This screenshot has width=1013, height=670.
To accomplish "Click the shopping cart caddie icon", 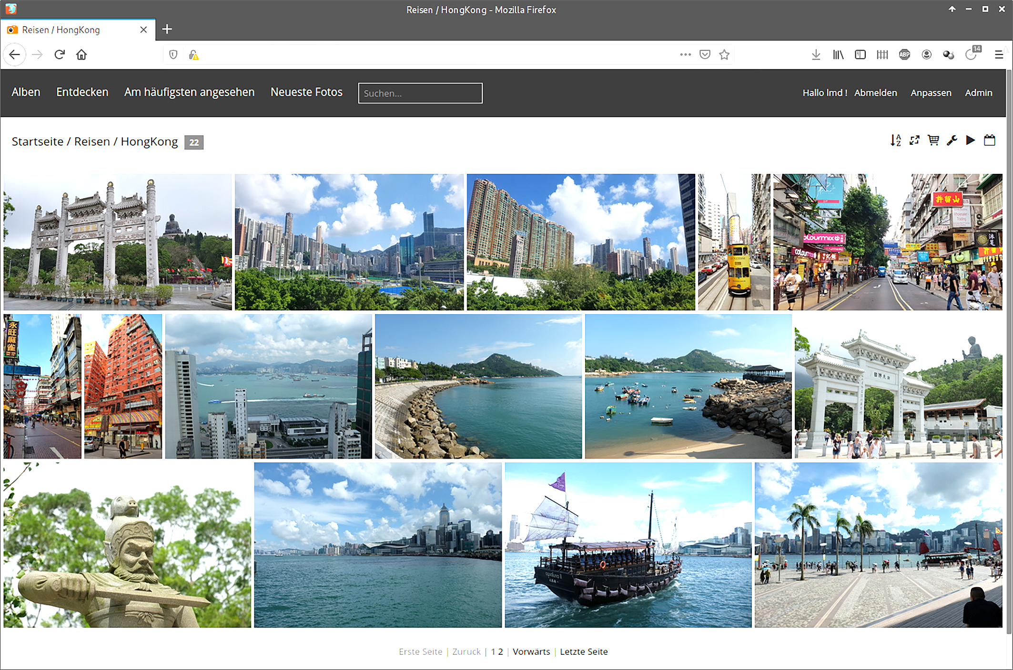I will [x=933, y=140].
